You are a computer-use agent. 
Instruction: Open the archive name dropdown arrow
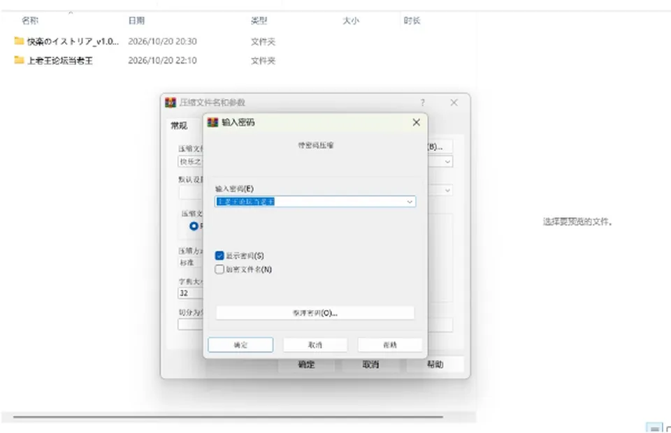[x=447, y=161]
